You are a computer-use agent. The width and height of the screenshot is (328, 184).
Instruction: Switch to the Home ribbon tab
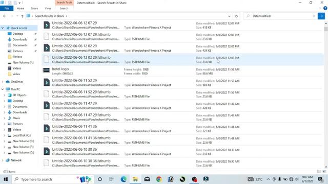tap(20, 8)
